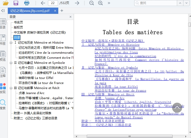Zoom out using the minus magnifier

[x=92, y=3]
